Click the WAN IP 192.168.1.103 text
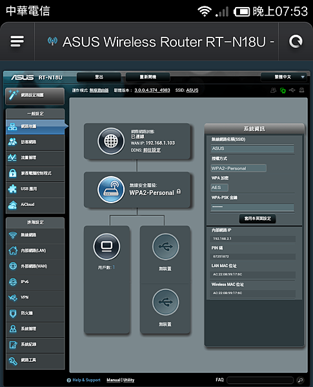313x387 pixels. 160,143
